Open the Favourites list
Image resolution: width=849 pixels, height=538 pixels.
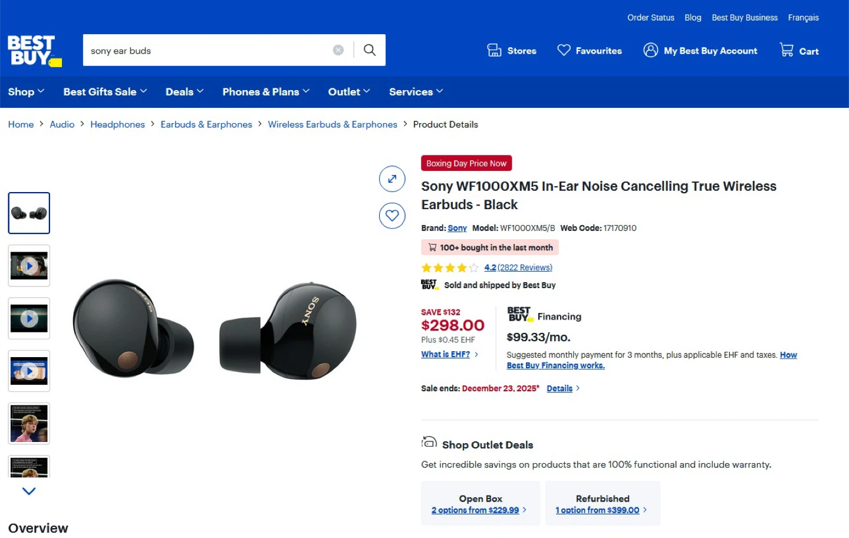click(590, 51)
